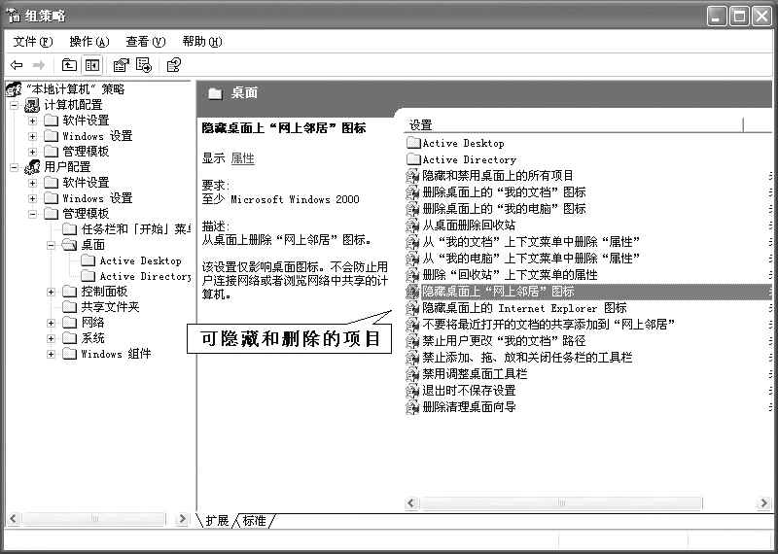Expand the 网络 tree node
778x554 pixels.
click(51, 323)
